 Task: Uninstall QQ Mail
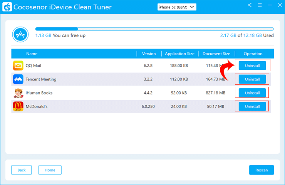point(252,66)
